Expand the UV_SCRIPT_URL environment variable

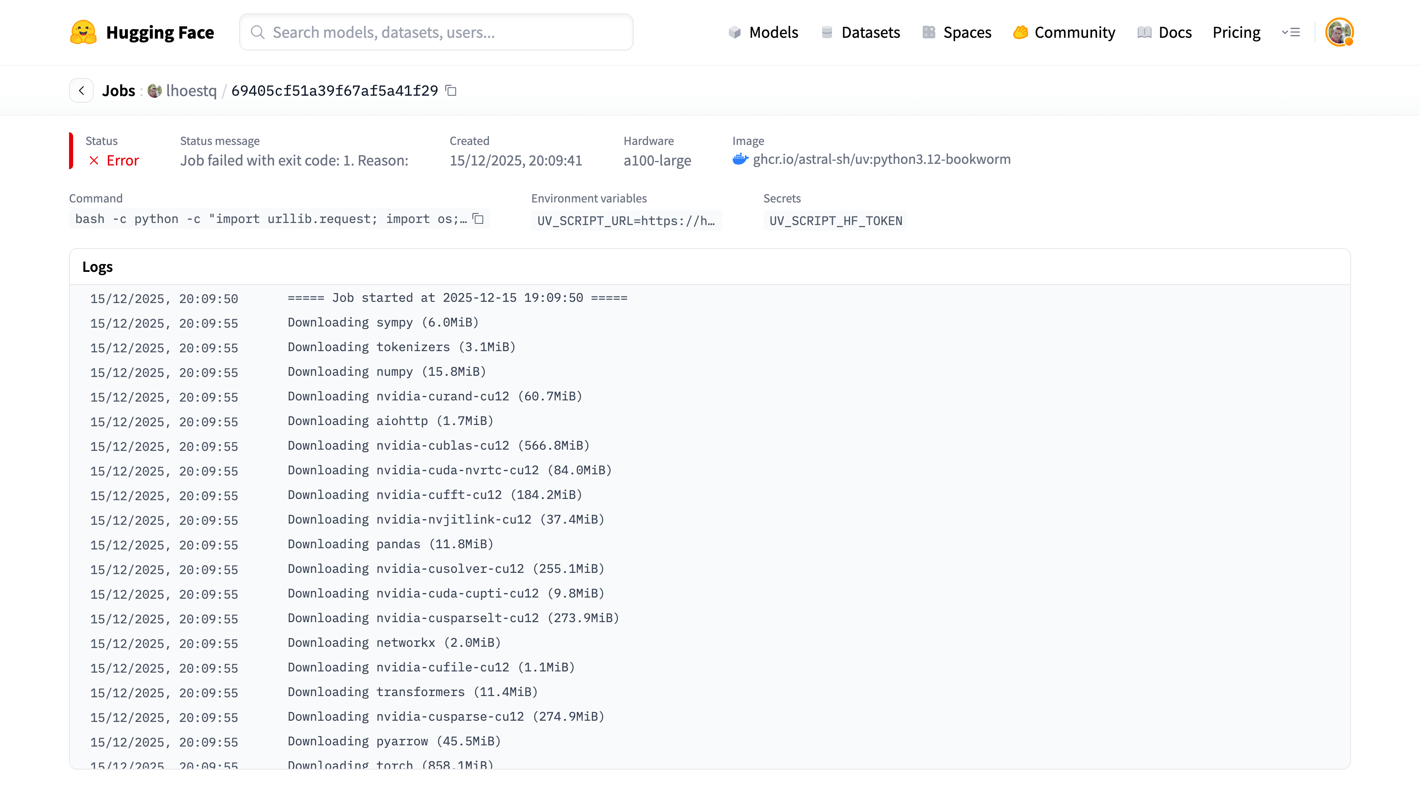tap(626, 221)
